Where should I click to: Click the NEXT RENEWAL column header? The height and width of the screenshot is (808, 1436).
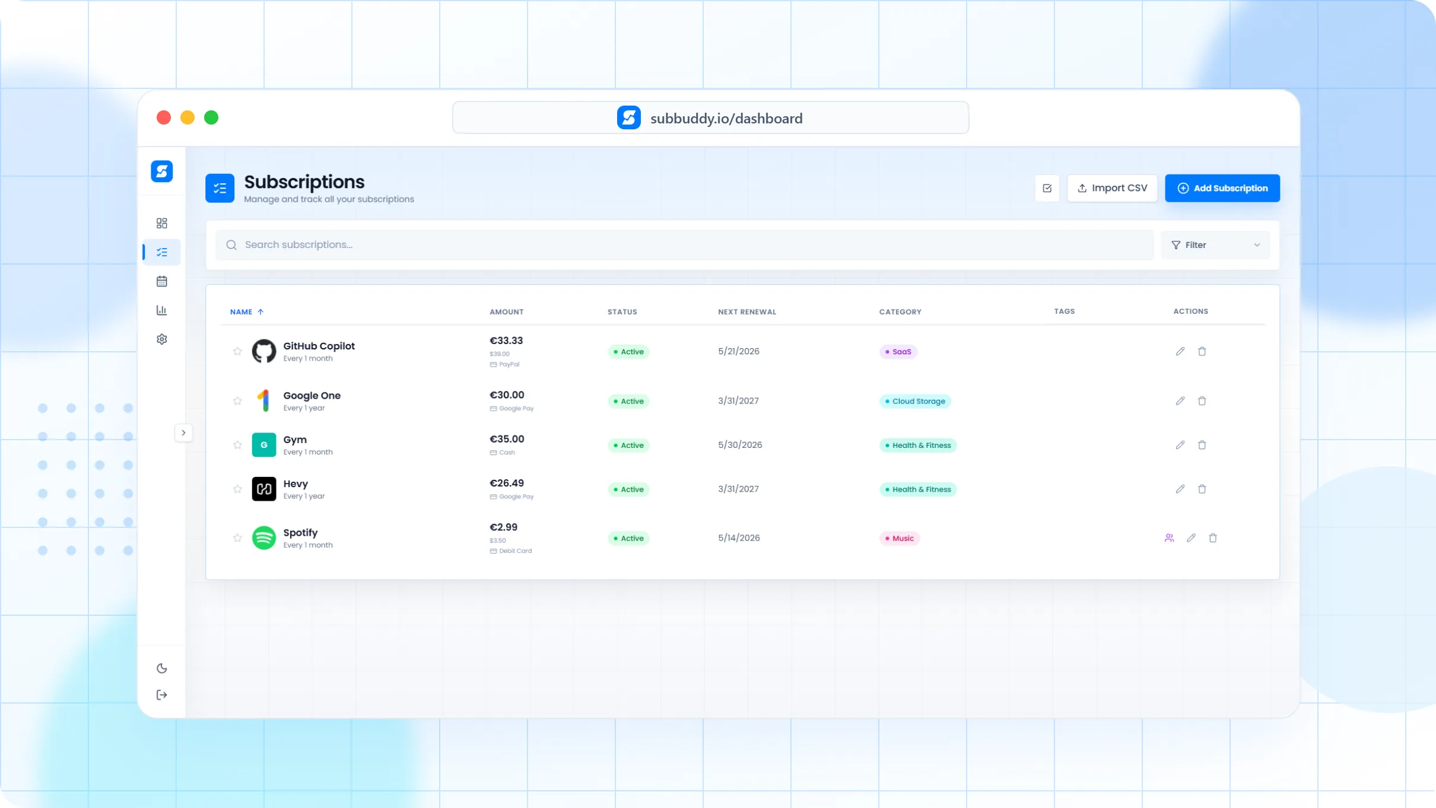(747, 312)
